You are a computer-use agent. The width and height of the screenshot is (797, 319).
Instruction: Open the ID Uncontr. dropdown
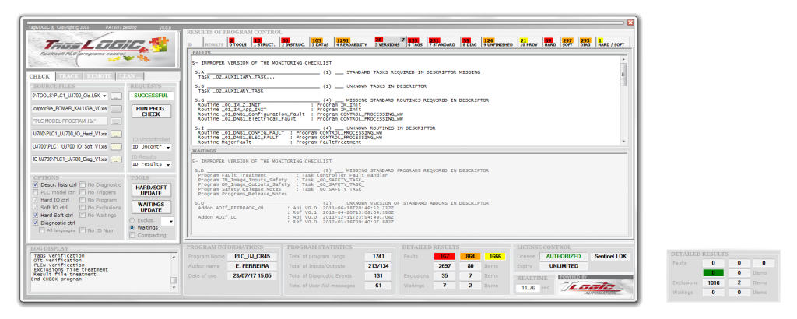(x=168, y=147)
